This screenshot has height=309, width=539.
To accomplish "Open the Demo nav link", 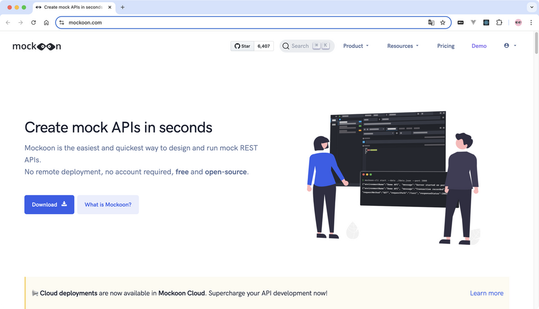I will [479, 46].
